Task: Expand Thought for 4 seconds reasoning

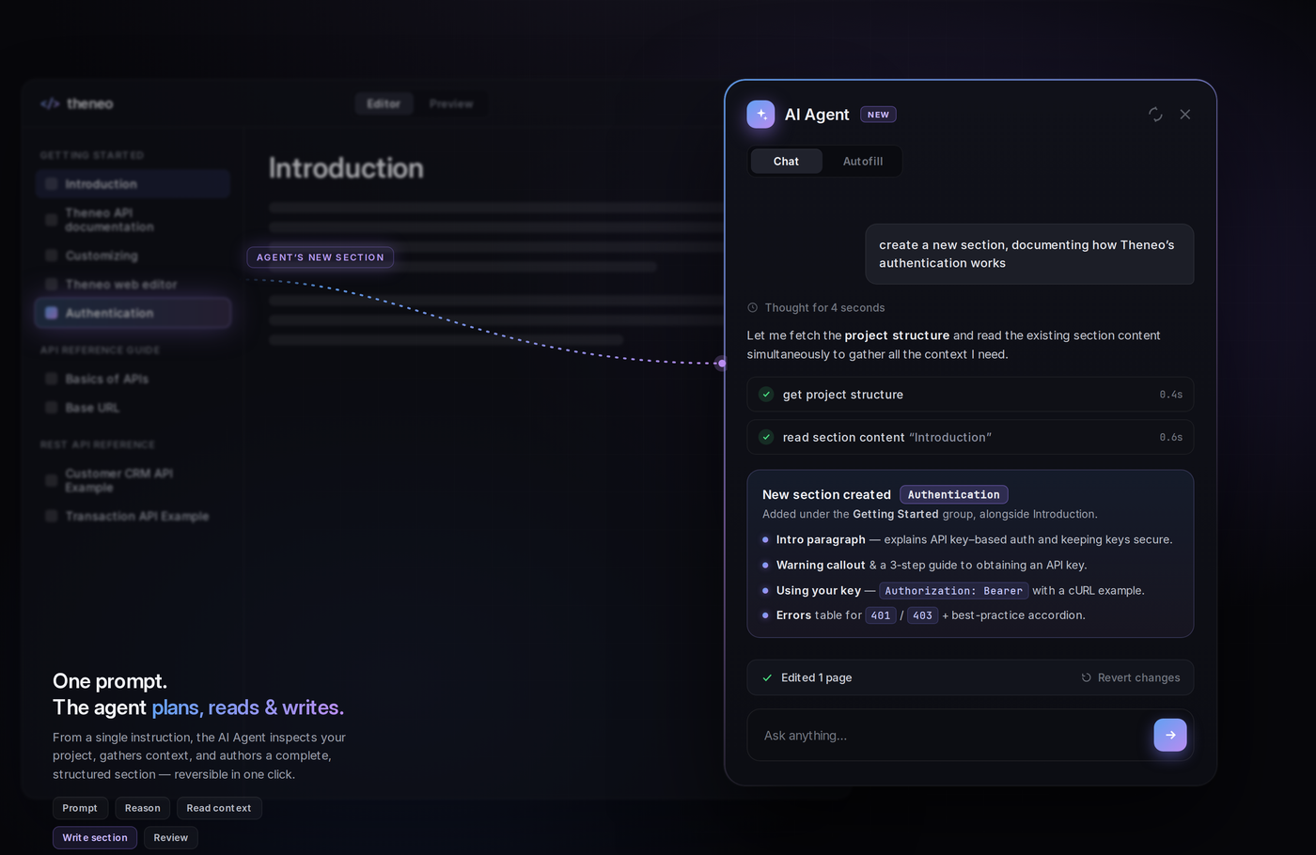Action: [816, 308]
